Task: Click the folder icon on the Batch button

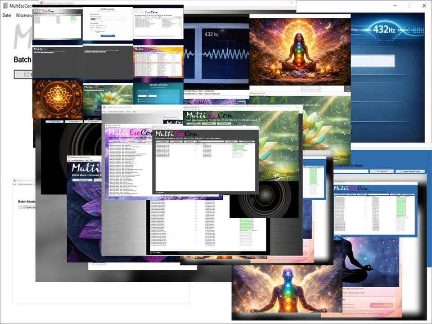Action: 27,74
